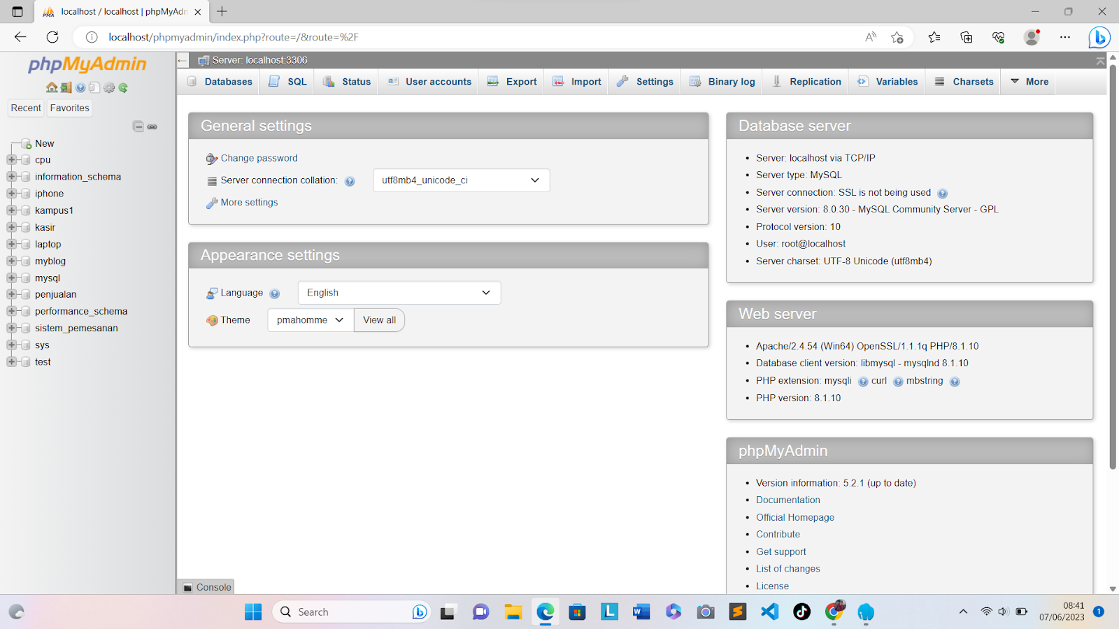Click the Get support link

click(781, 551)
